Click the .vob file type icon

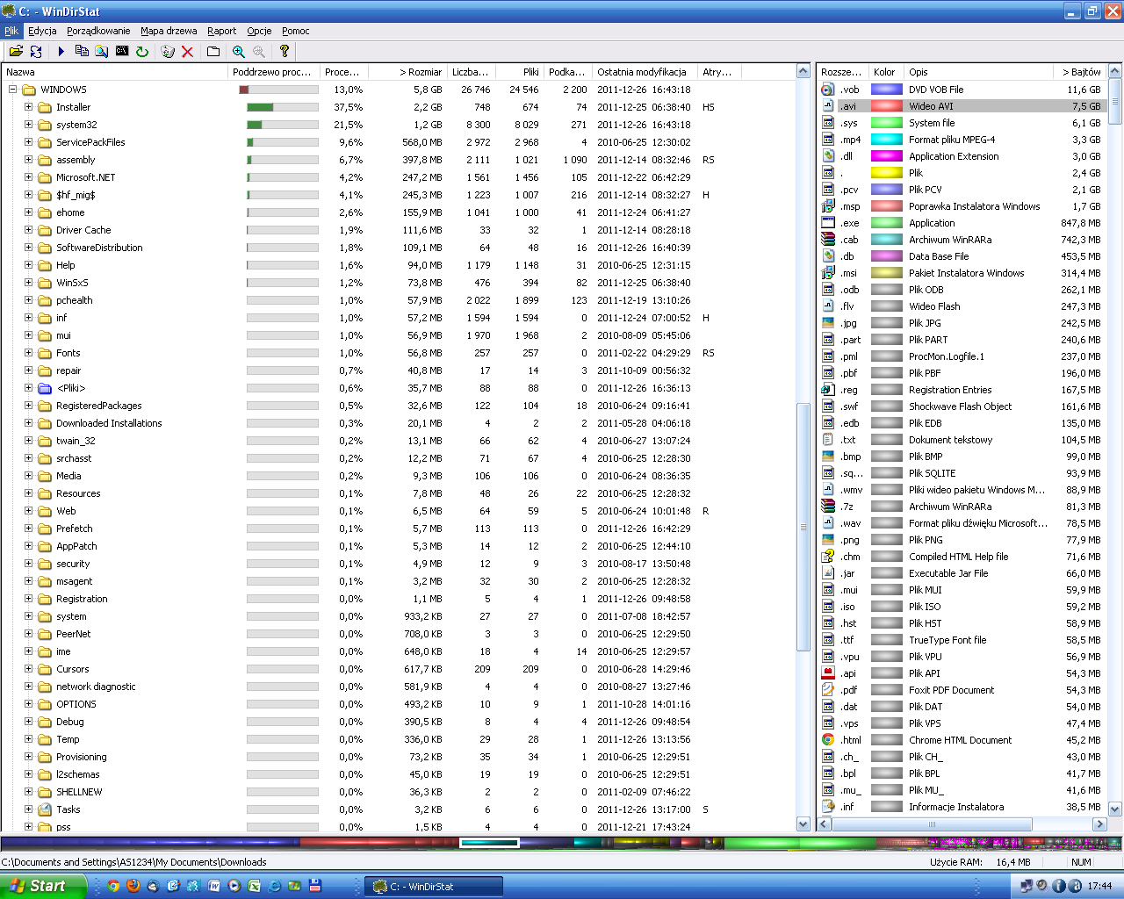click(827, 90)
